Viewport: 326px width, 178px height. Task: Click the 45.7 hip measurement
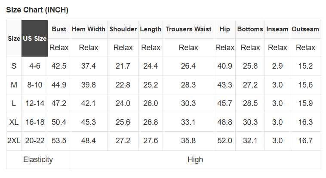pos(225,103)
